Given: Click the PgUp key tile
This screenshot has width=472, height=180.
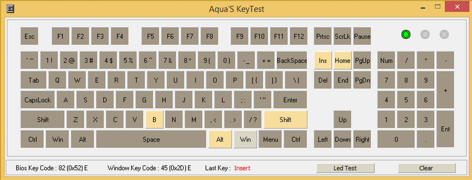Looking at the screenshot, I should point(362,60).
